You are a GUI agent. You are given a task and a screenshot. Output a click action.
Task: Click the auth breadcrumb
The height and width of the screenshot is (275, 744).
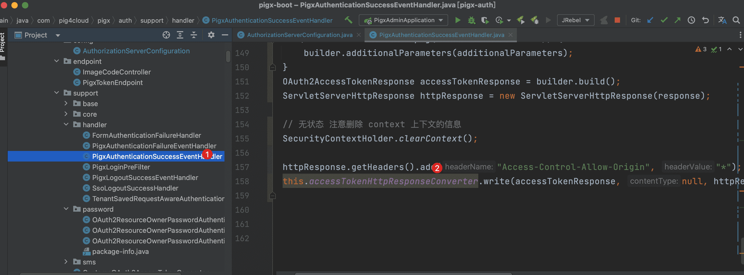(x=125, y=21)
